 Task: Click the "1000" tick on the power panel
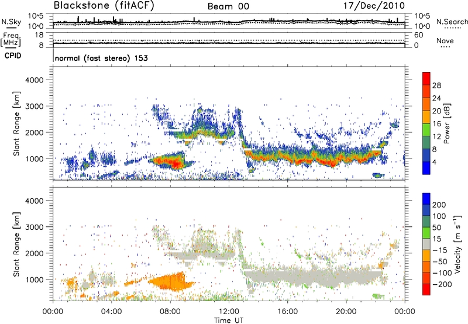coord(34,158)
